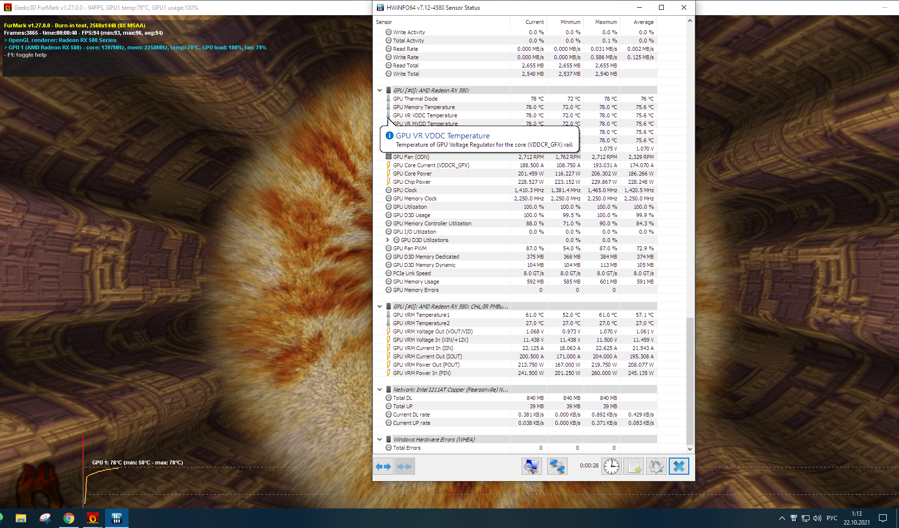
Task: Click the expand columns arrows button in HWiNFO
Action: tap(383, 466)
